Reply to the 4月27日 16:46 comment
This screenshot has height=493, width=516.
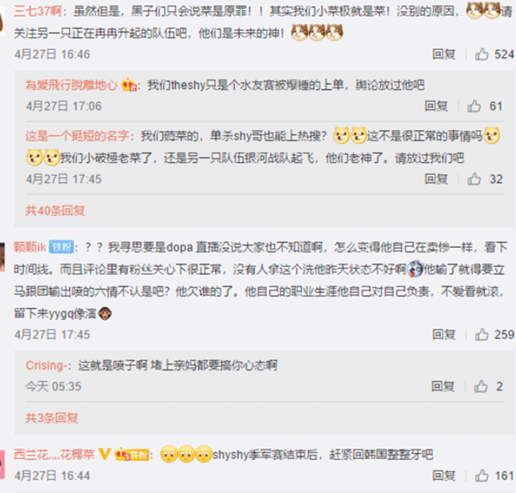[444, 54]
